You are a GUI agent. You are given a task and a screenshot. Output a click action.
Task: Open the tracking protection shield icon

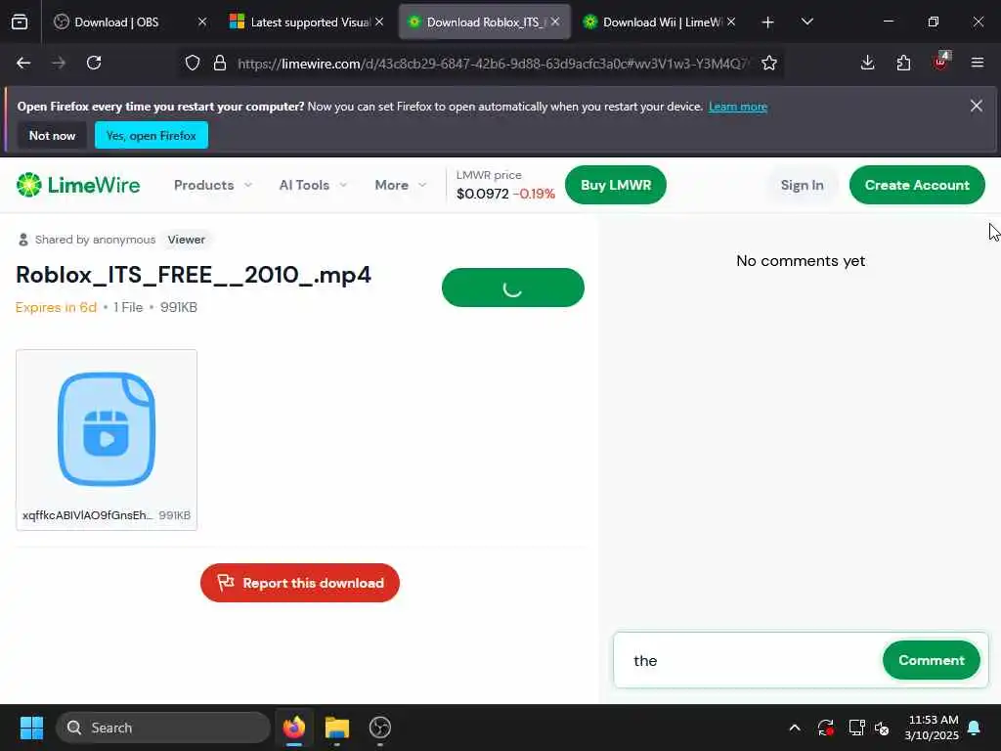193,63
